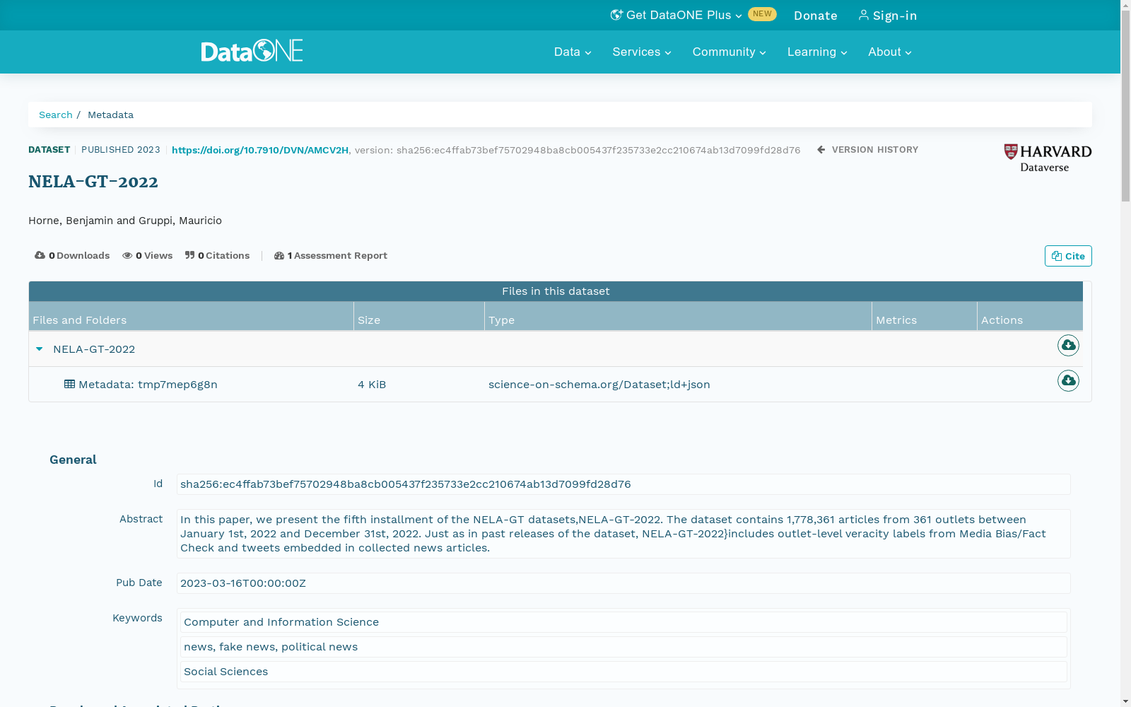Click the NEW badge

pos(762,14)
